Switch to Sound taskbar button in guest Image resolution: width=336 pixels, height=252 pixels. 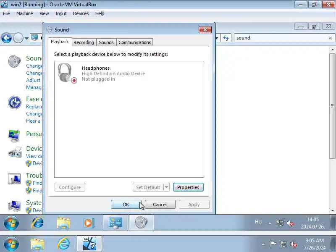(x=142, y=223)
